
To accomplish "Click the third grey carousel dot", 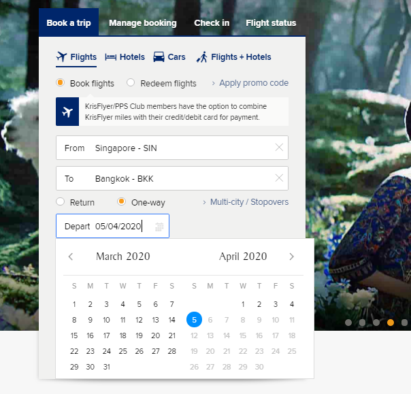I will [376, 322].
